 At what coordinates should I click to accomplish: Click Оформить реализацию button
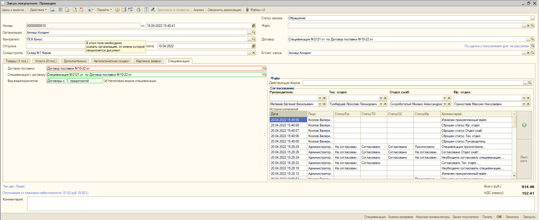click(224, 10)
